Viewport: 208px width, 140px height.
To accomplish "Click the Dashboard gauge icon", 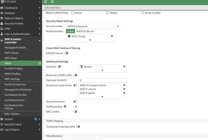I will coord(2,8).
